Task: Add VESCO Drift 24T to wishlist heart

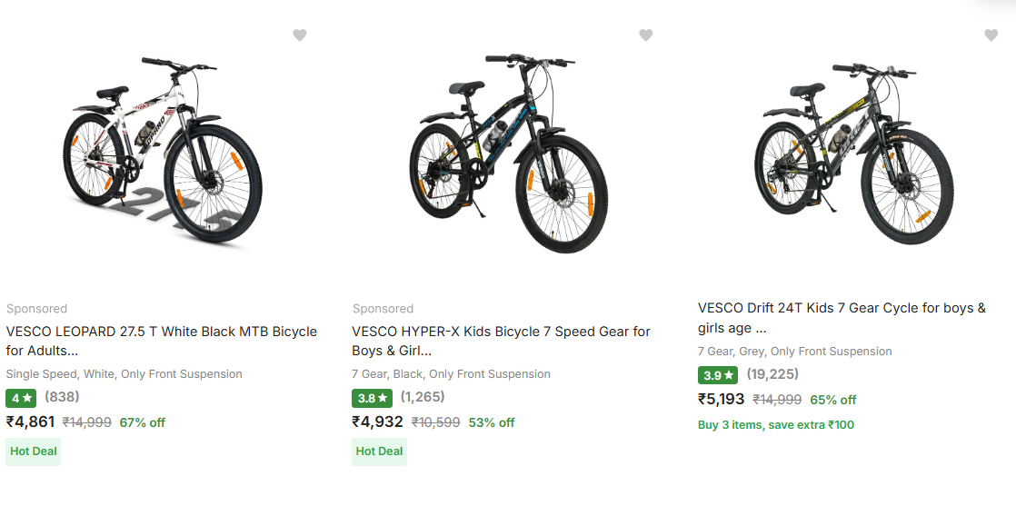Action: [991, 35]
